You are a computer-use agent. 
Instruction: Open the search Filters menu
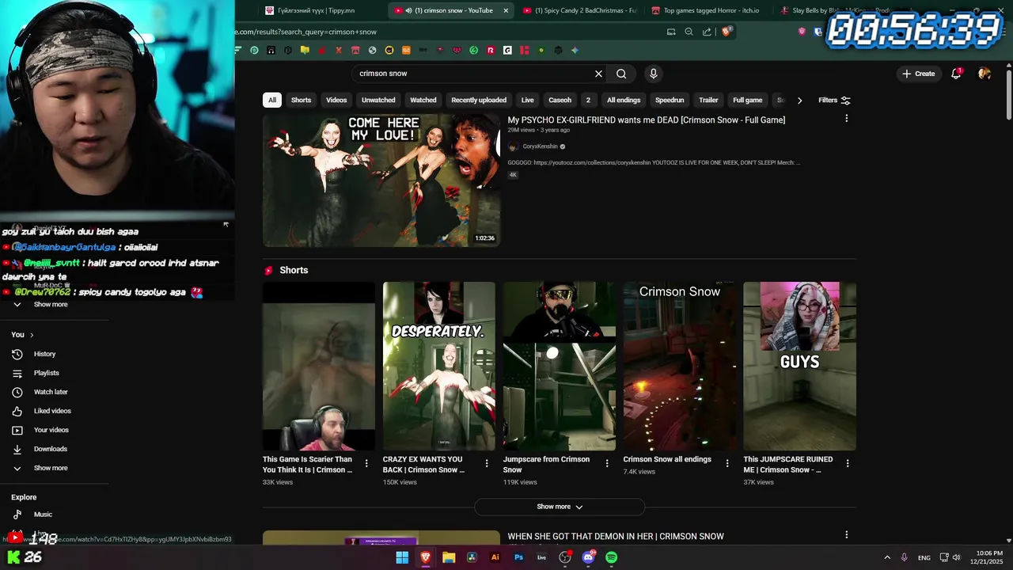(x=834, y=101)
